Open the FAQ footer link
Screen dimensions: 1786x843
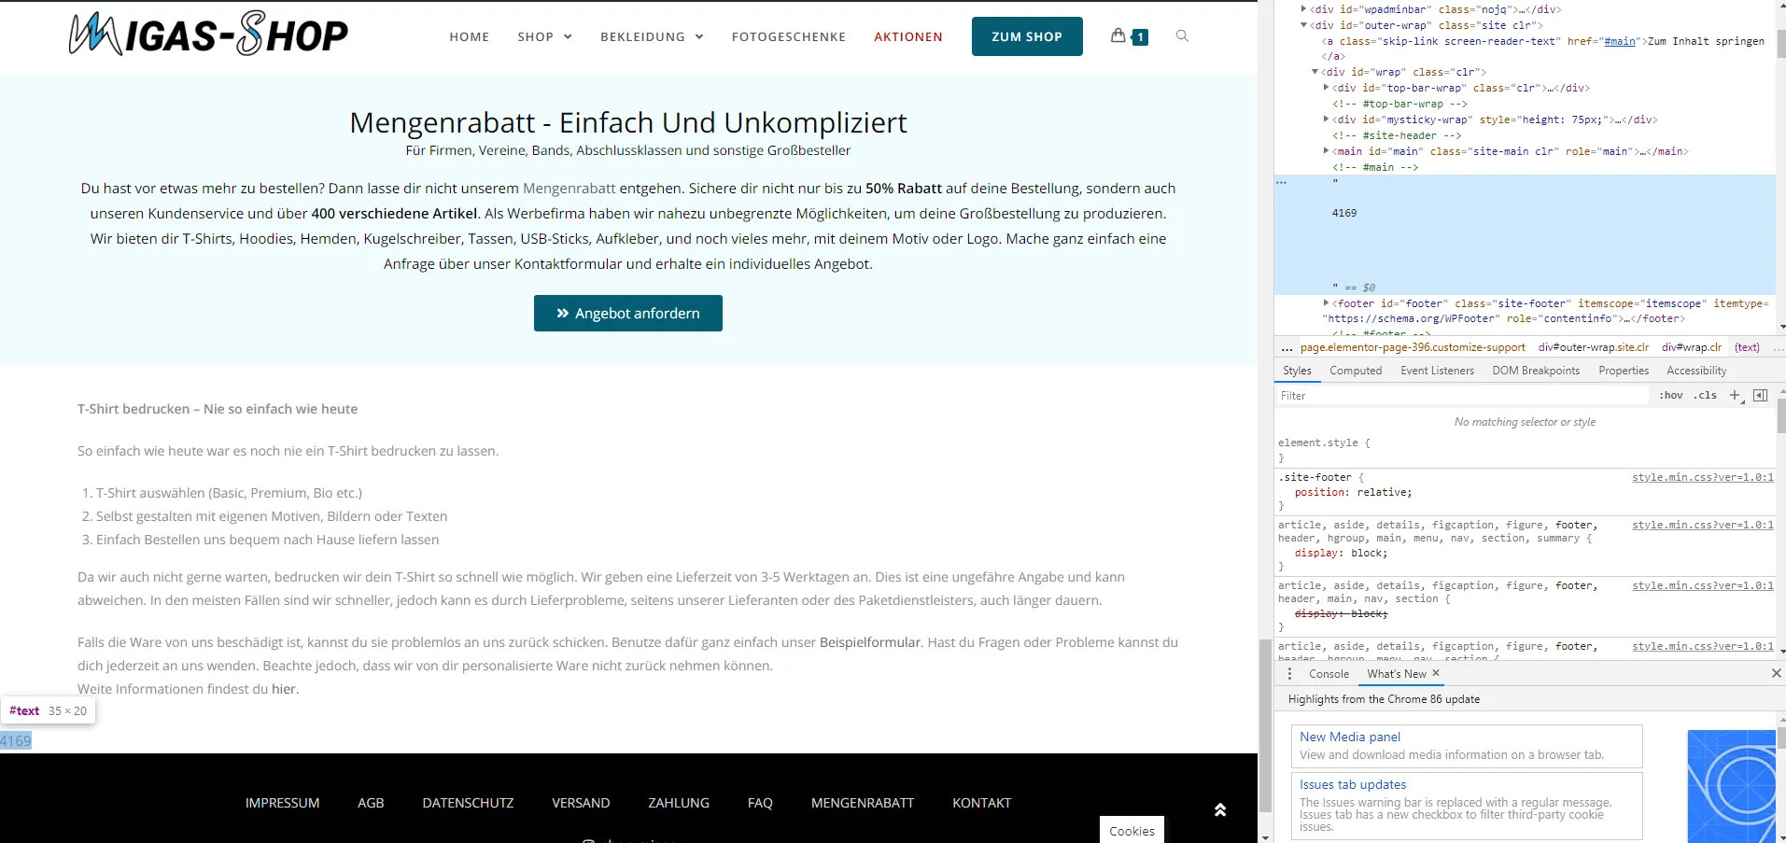coord(760,803)
